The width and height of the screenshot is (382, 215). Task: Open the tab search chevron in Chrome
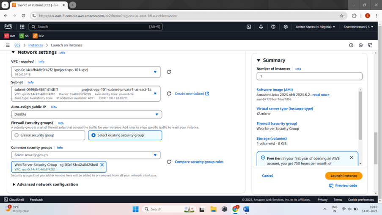5,5
